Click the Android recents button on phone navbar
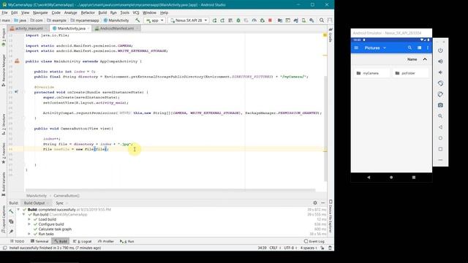Image resolution: width=468 pixels, height=263 pixels. click(x=414, y=177)
